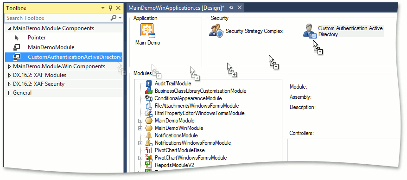Click the CustomAuthenticationActiveDirectory component icon in Toolbox
Viewport: 407px width, 180px height.
(17, 57)
